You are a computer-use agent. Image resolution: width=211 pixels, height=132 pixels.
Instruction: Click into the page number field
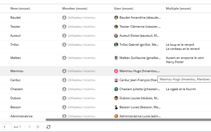click(x=7, y=127)
